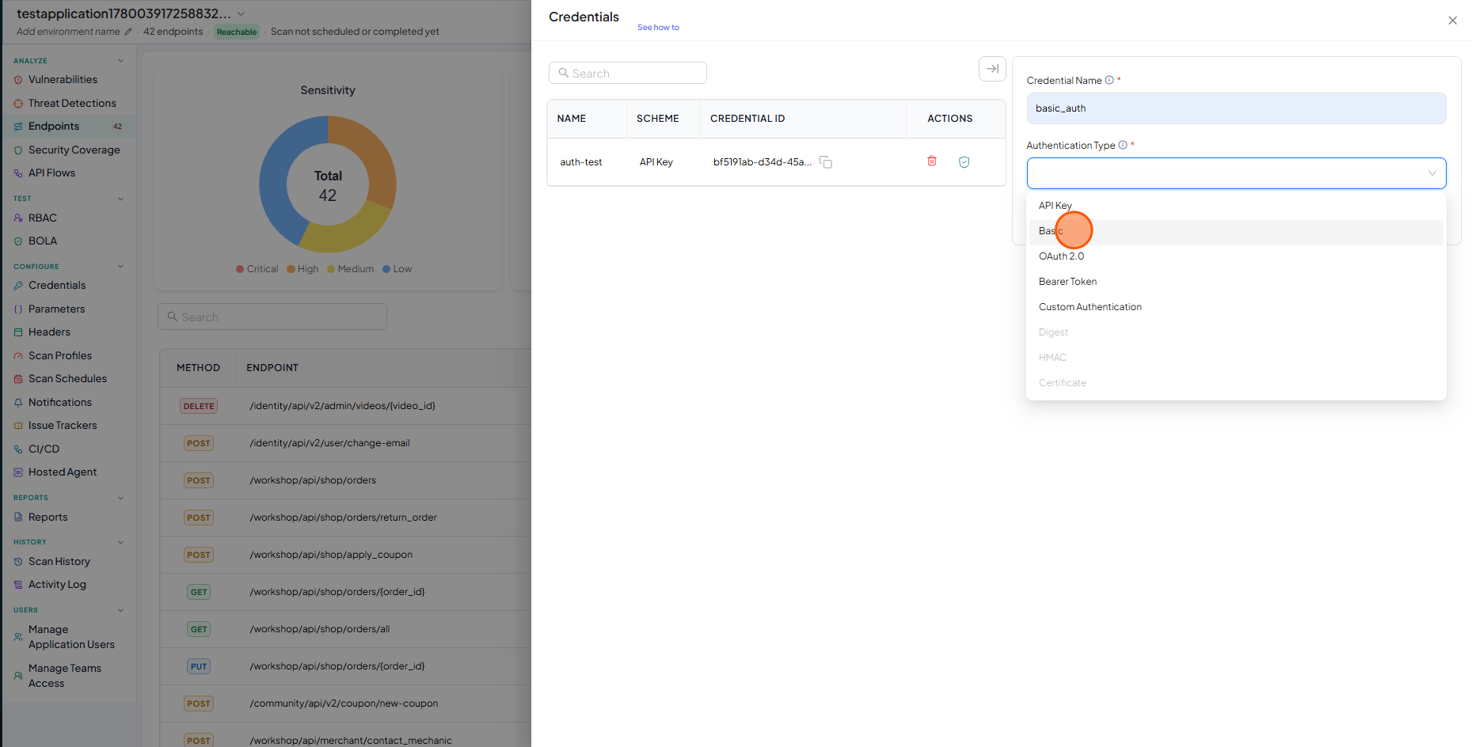Click the Low legend item
1472x747 pixels.
click(397, 269)
